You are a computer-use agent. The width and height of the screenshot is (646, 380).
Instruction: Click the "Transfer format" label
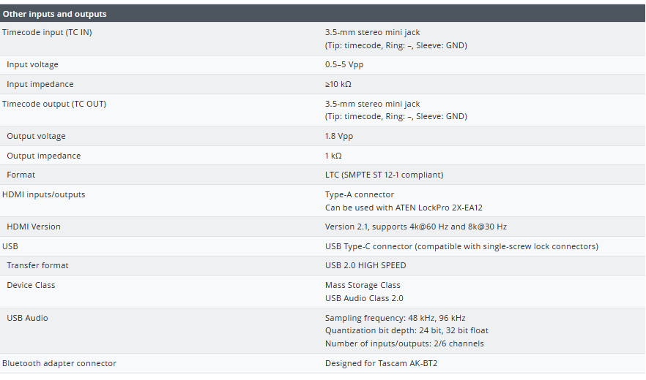[37, 265]
